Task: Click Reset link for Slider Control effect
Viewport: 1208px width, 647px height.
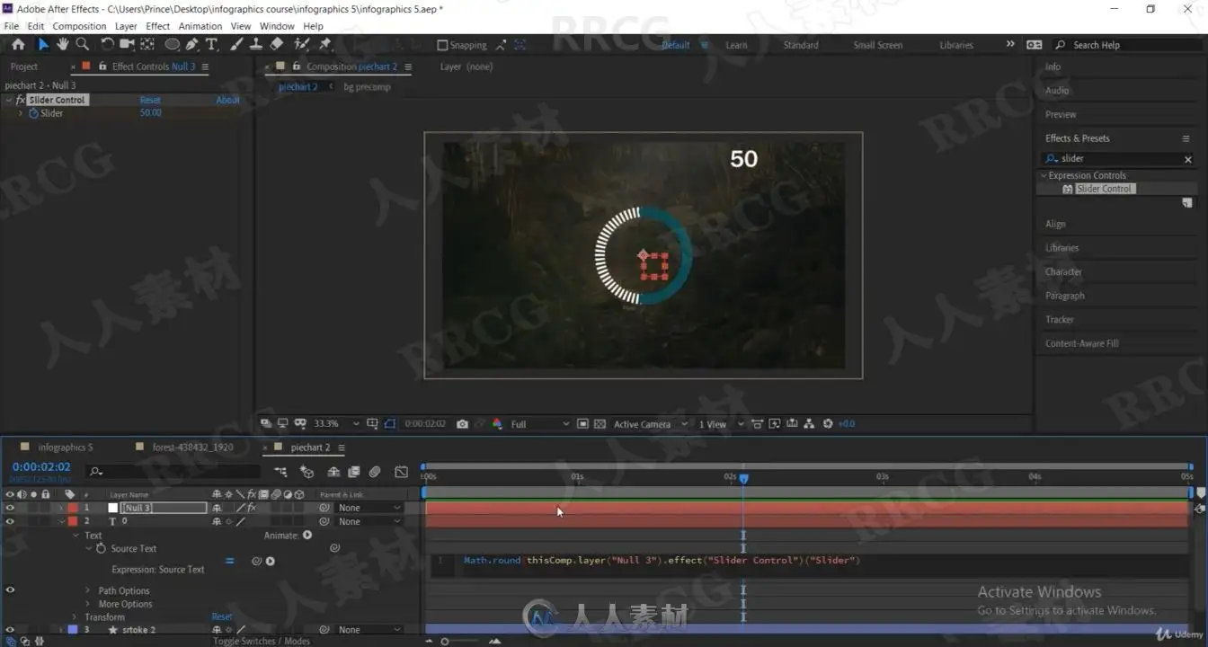Action: point(150,100)
